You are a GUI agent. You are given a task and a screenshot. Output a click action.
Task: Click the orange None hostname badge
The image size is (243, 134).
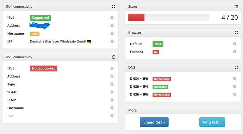[35, 34]
